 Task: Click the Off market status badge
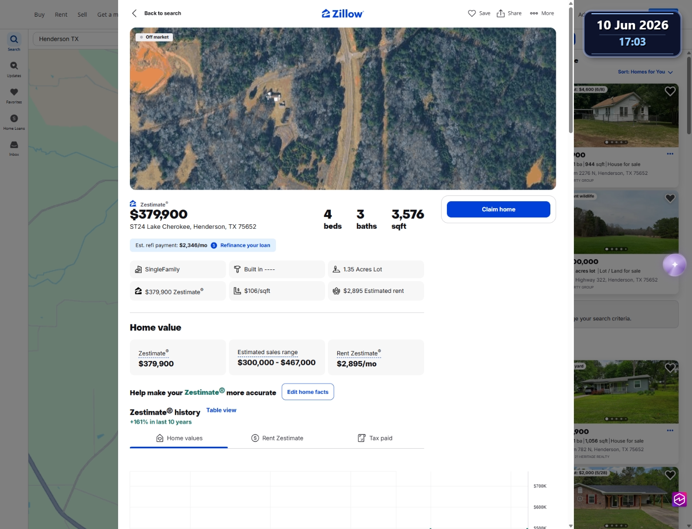(154, 37)
